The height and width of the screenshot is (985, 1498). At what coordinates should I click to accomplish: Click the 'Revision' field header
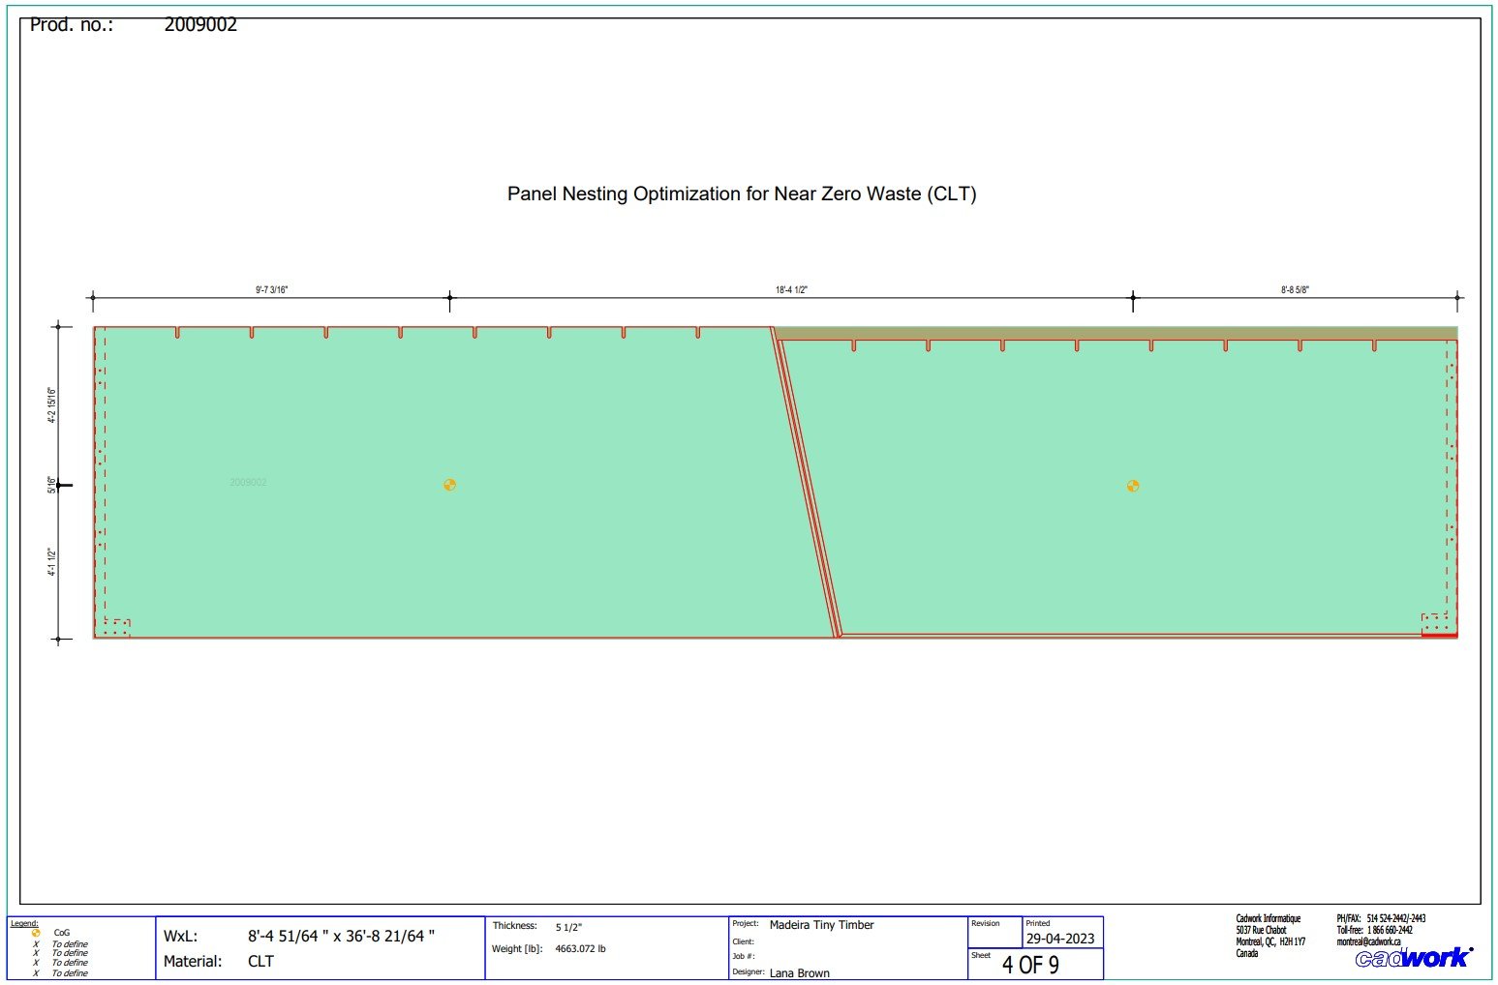point(986,923)
